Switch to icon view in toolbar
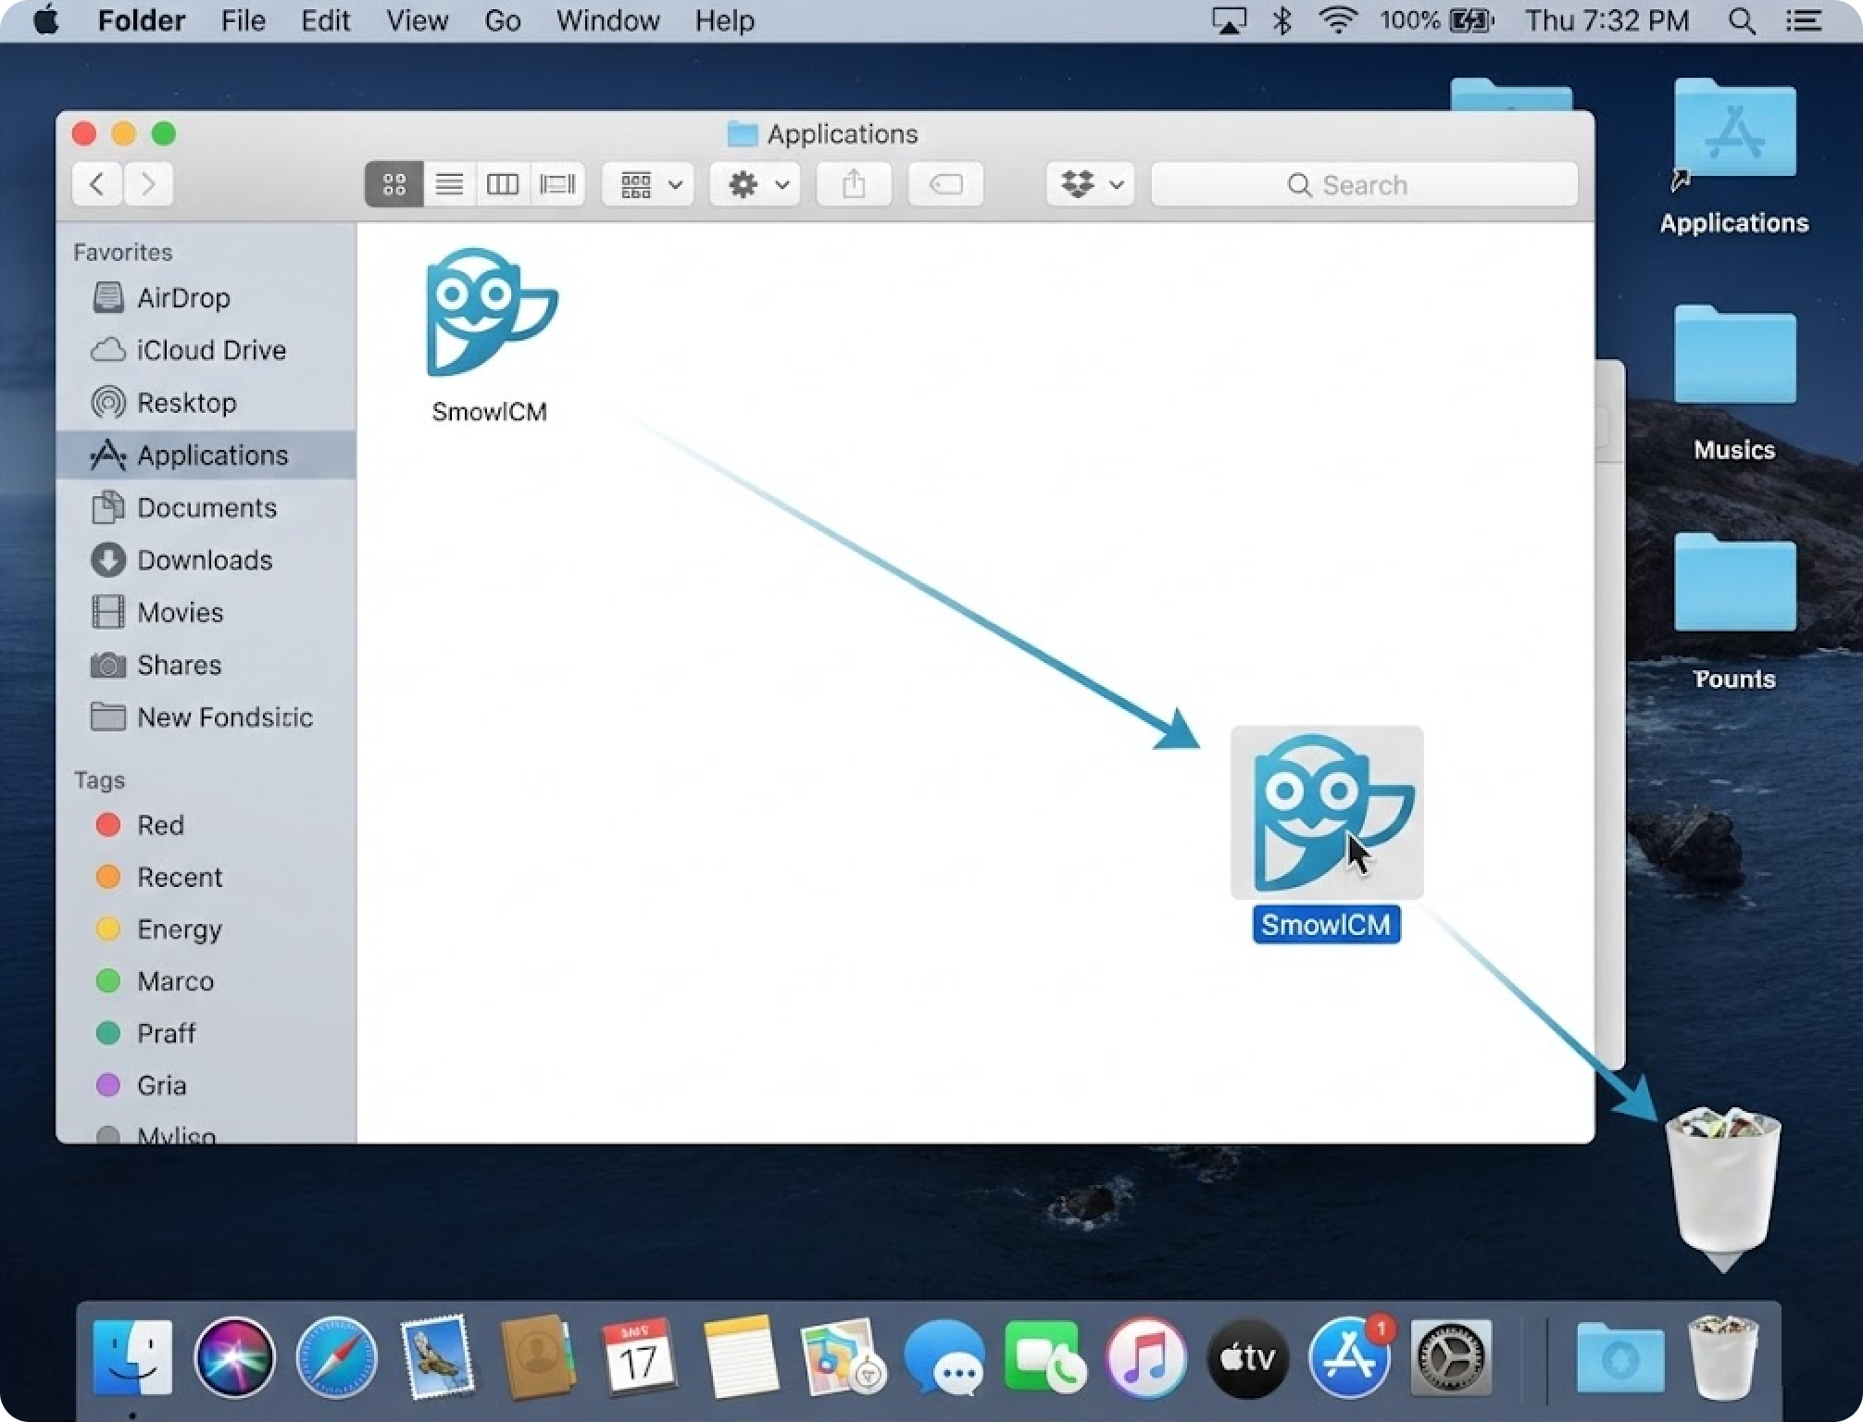Viewport: 1863px width, 1422px height. coord(394,184)
